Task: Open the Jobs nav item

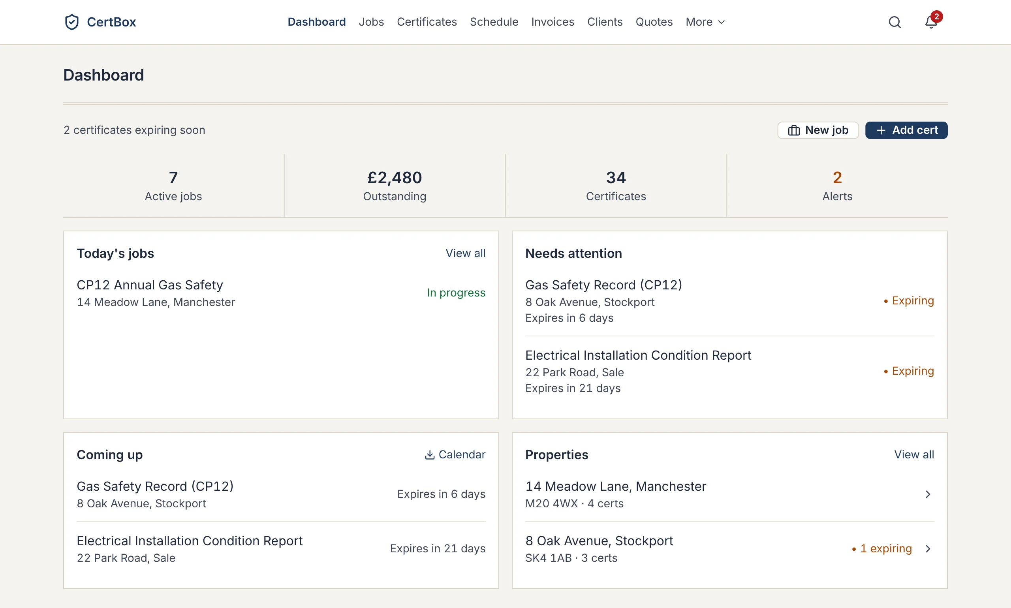Action: tap(371, 22)
